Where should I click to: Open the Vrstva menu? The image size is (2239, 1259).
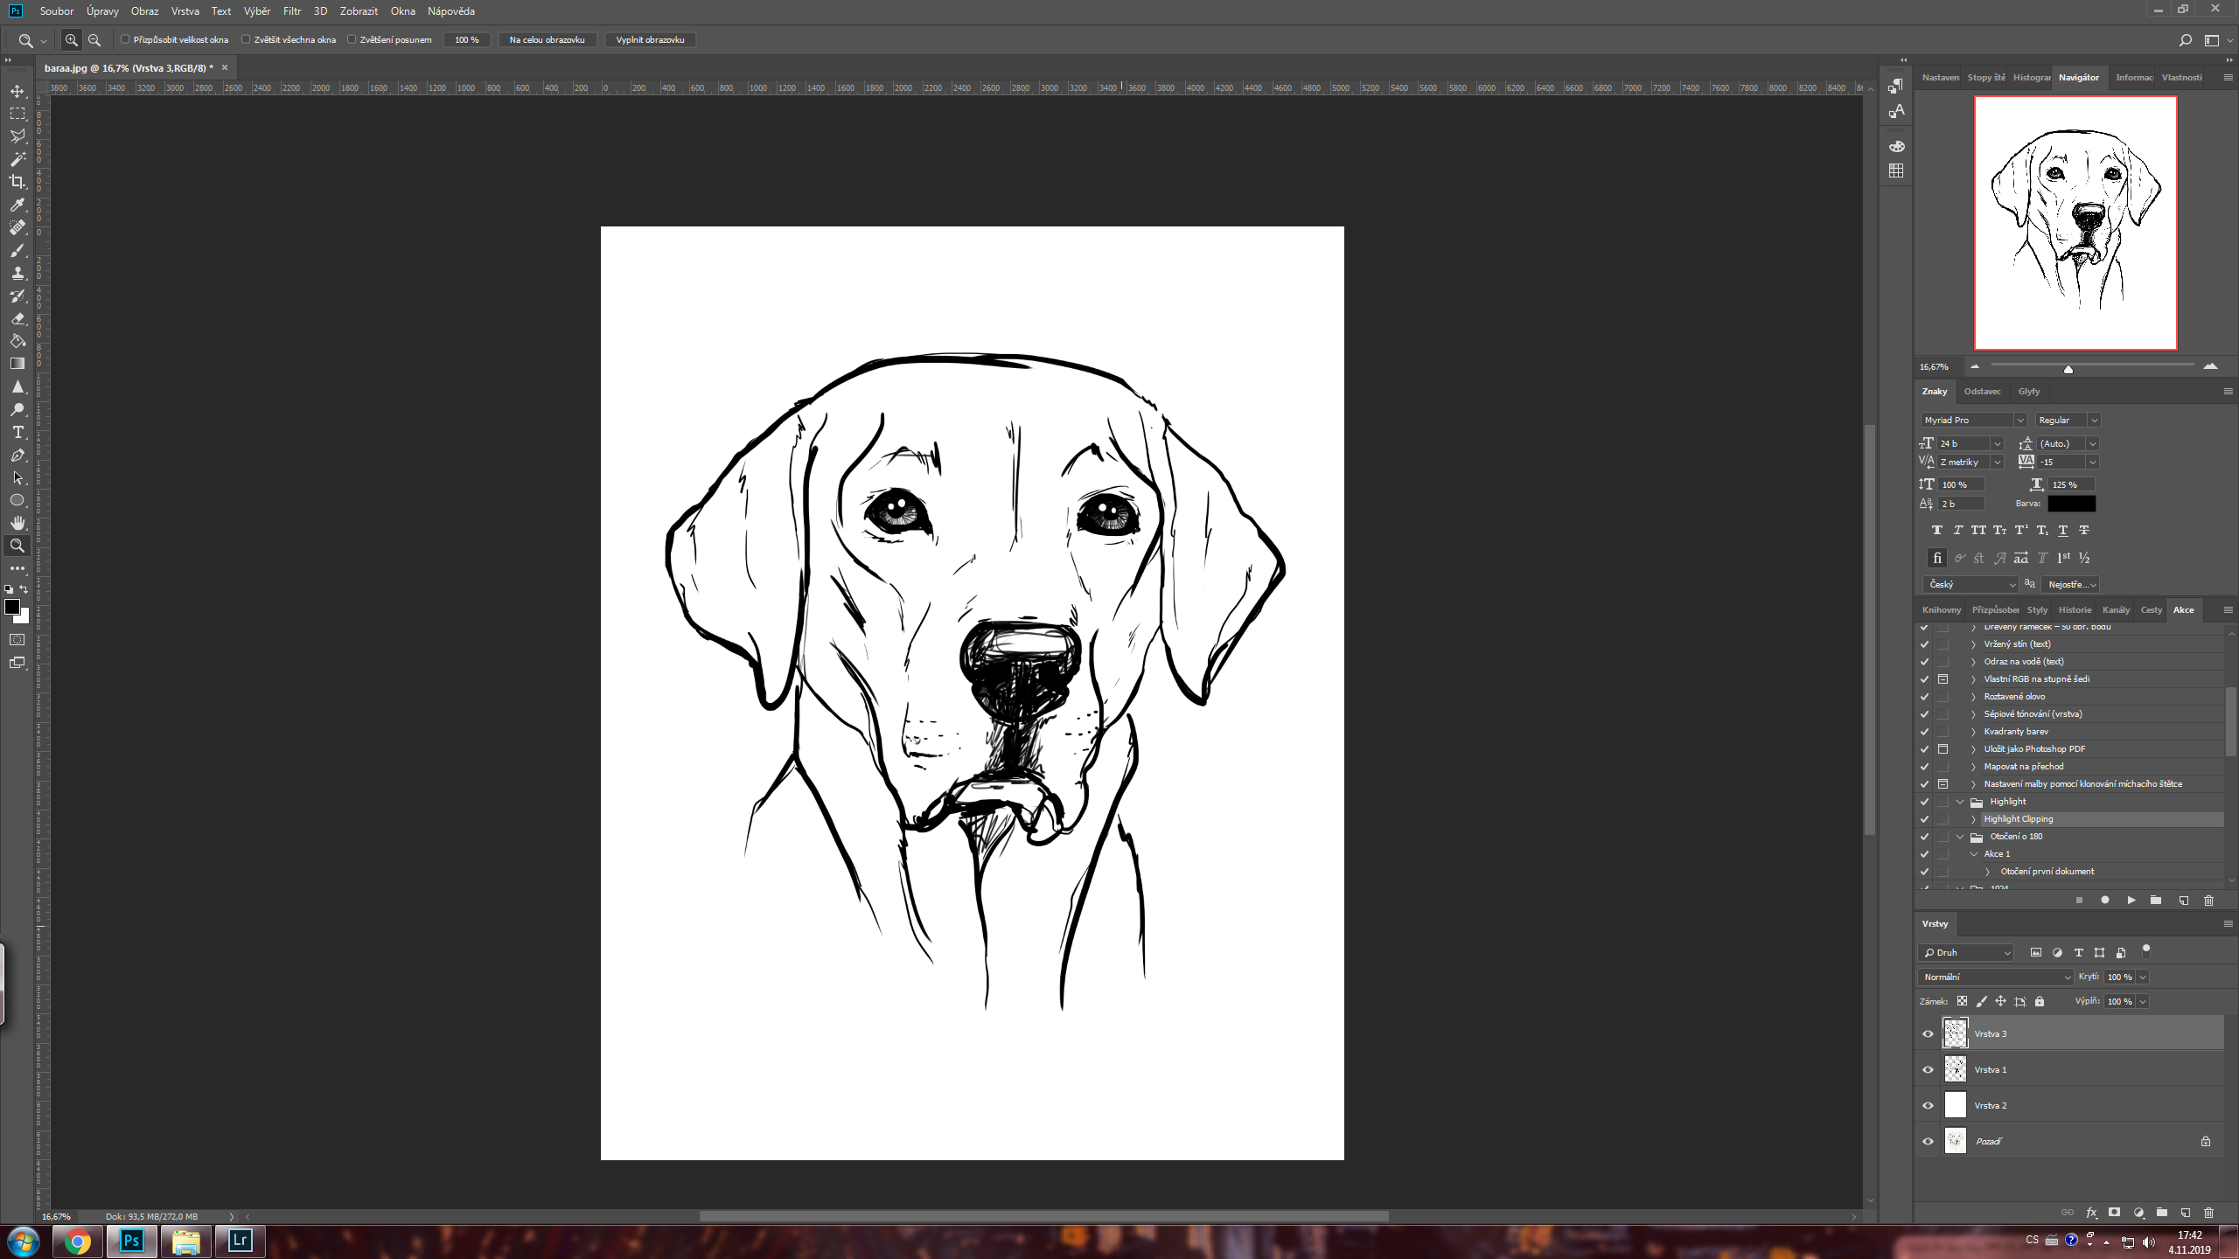[x=185, y=11]
